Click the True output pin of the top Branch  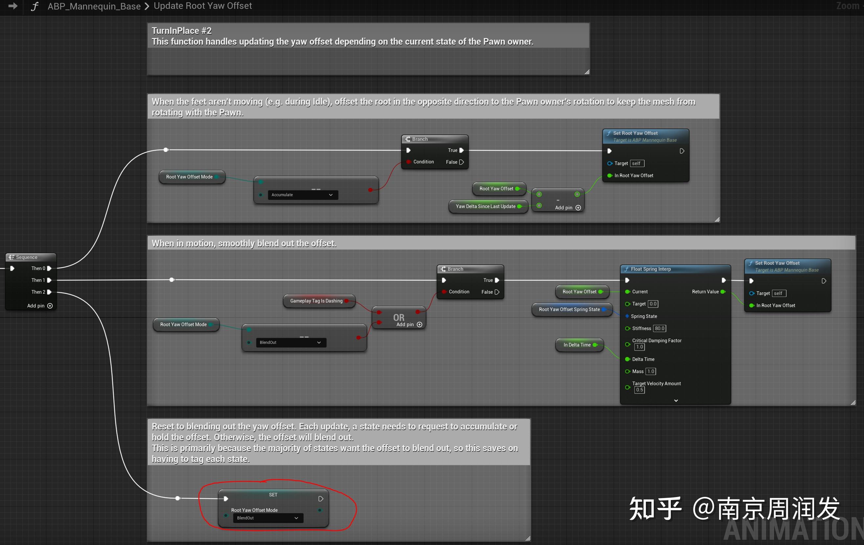coord(462,151)
